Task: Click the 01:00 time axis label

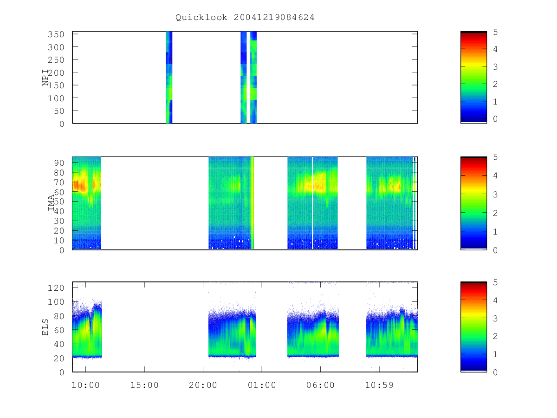Action: click(262, 385)
